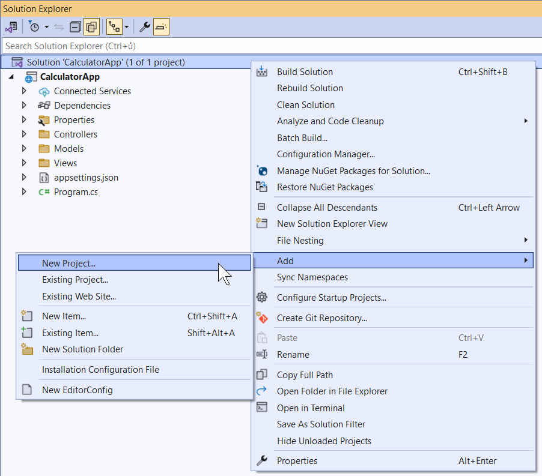Select Program.cs in the tree

point(75,192)
